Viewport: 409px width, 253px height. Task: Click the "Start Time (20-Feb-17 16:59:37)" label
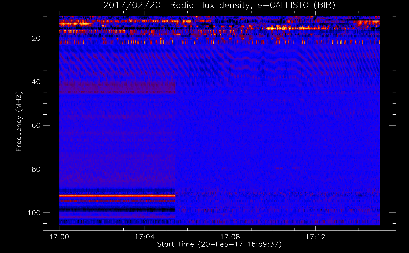point(219,244)
